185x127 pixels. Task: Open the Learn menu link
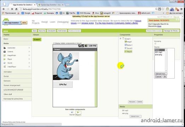tap(52, 22)
